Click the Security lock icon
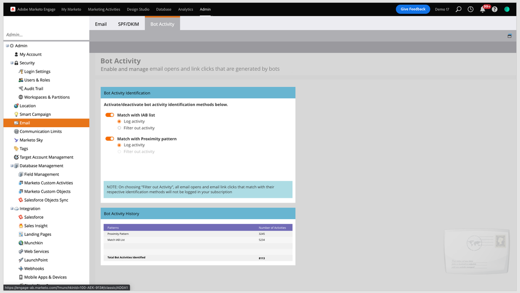 (x=16, y=63)
